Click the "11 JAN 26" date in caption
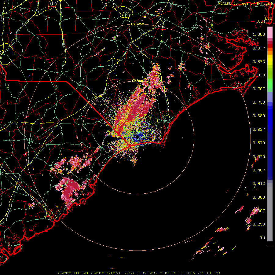Image resolution: width=275 pixels, height=275 pixels. point(191,273)
